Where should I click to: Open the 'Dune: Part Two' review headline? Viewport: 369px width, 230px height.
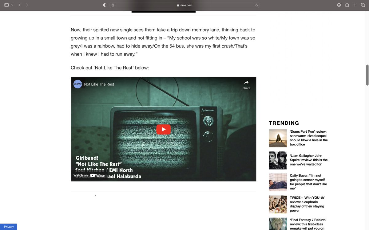tap(309, 138)
